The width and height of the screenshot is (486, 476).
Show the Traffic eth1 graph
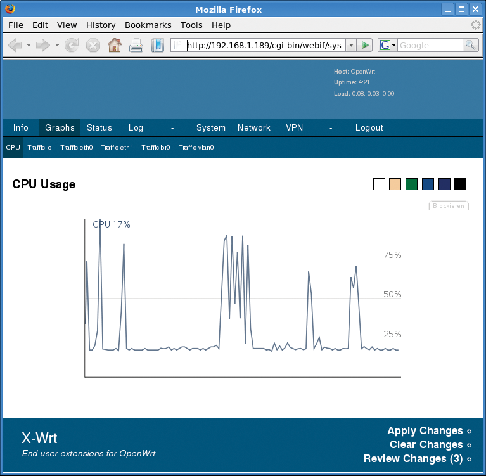pyautogui.click(x=117, y=148)
